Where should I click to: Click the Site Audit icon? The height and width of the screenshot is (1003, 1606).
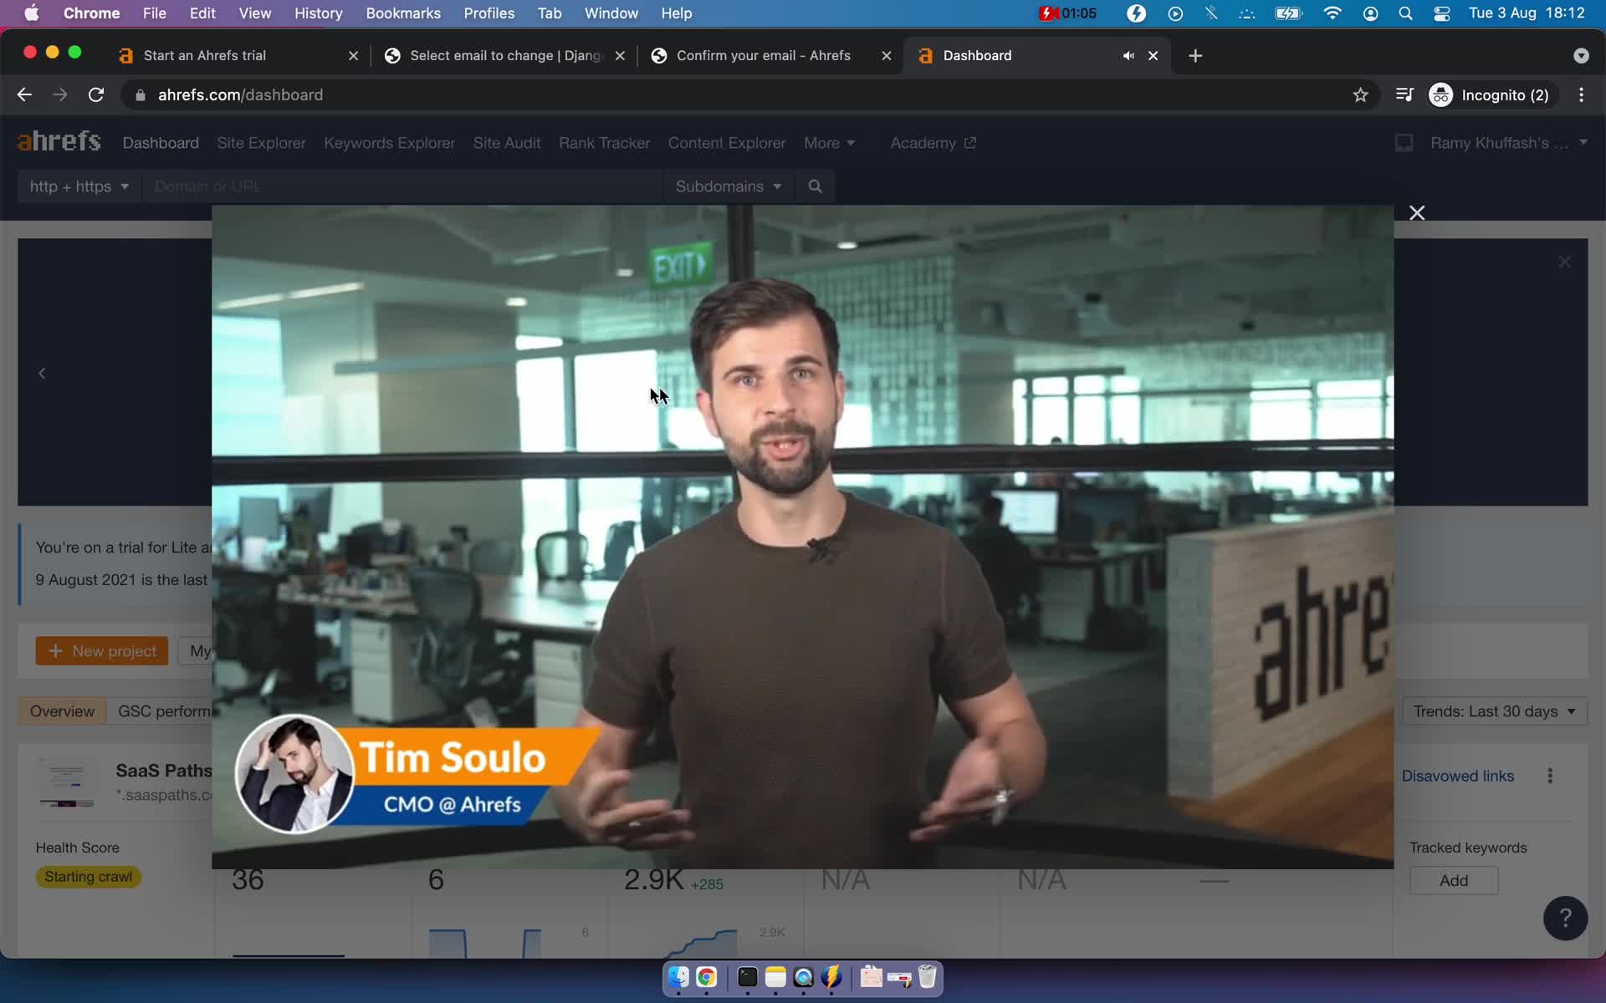point(508,142)
